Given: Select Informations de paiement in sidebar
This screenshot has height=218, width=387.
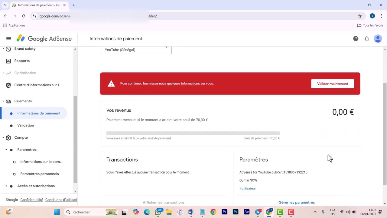Looking at the screenshot, I should coord(34,113).
